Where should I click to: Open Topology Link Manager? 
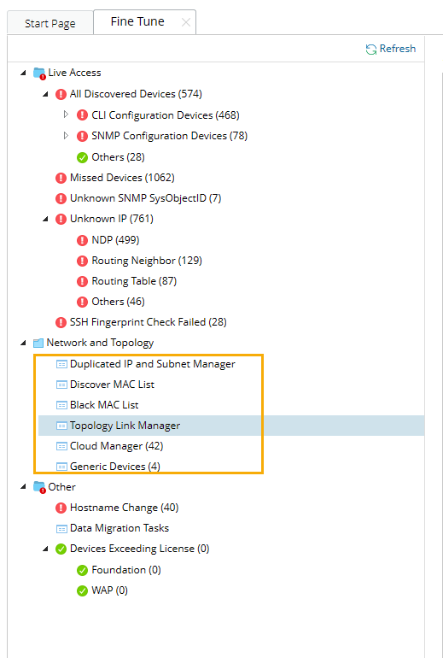click(x=125, y=426)
